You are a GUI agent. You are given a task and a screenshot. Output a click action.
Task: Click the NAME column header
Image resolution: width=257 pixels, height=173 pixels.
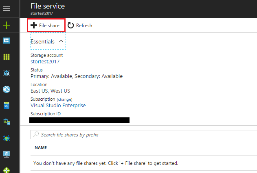(x=41, y=148)
